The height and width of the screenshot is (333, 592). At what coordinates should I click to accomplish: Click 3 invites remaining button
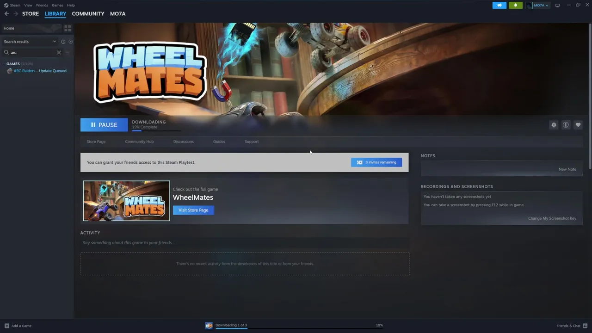[x=376, y=162]
